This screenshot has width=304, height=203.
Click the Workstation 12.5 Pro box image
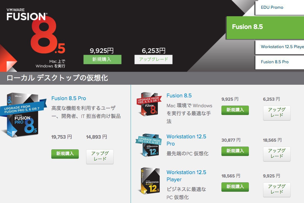point(148,145)
